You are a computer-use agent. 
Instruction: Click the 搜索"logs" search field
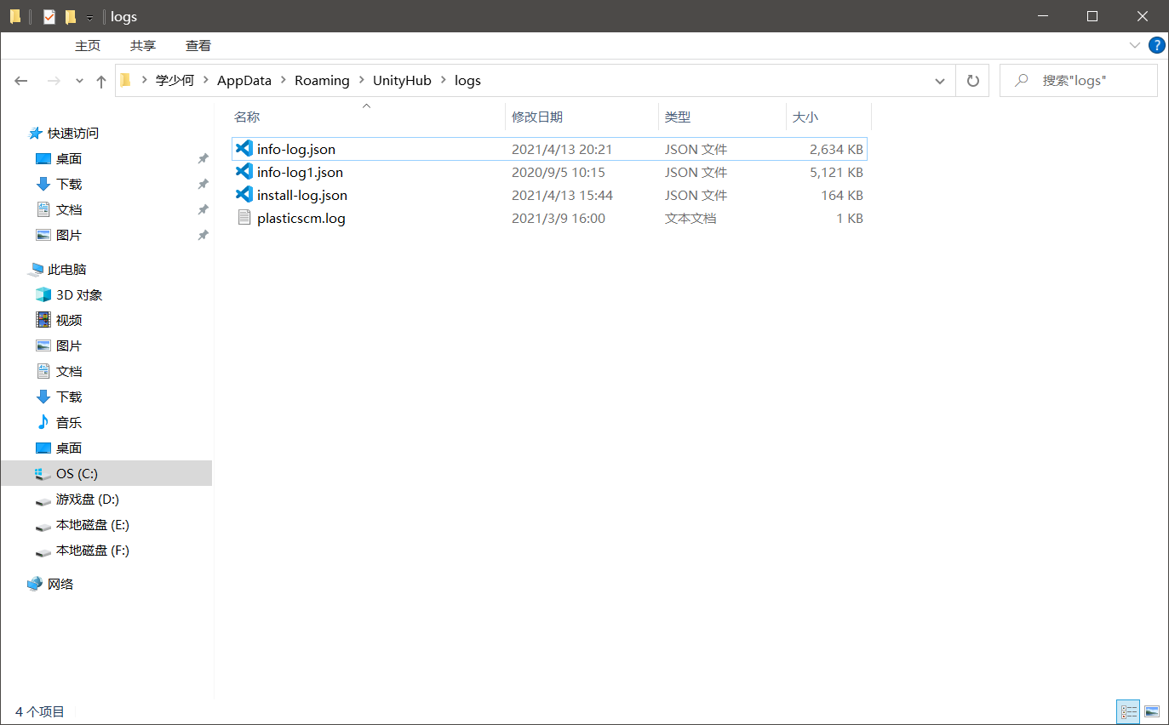pos(1078,81)
